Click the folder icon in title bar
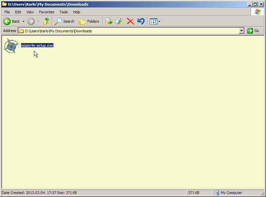The width and height of the screenshot is (266, 197). point(4,4)
